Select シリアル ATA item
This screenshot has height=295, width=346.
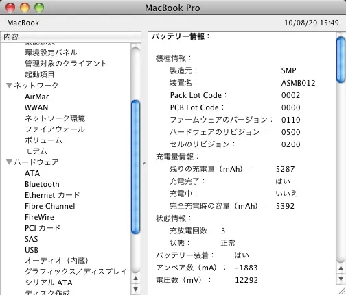[49, 283]
